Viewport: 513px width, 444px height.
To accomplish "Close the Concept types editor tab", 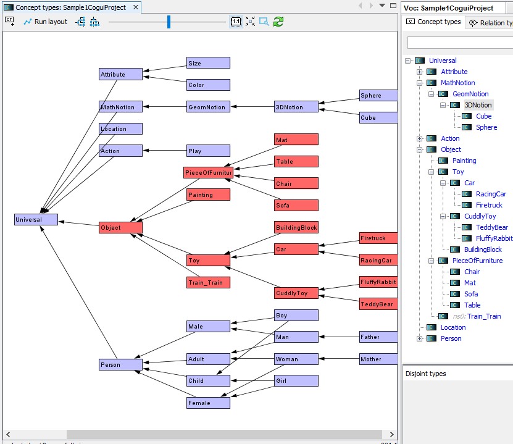I will tap(136, 7).
